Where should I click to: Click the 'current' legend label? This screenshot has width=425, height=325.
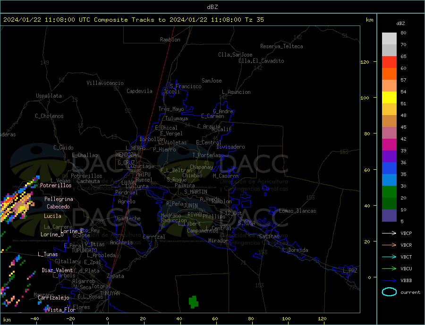pyautogui.click(x=410, y=292)
